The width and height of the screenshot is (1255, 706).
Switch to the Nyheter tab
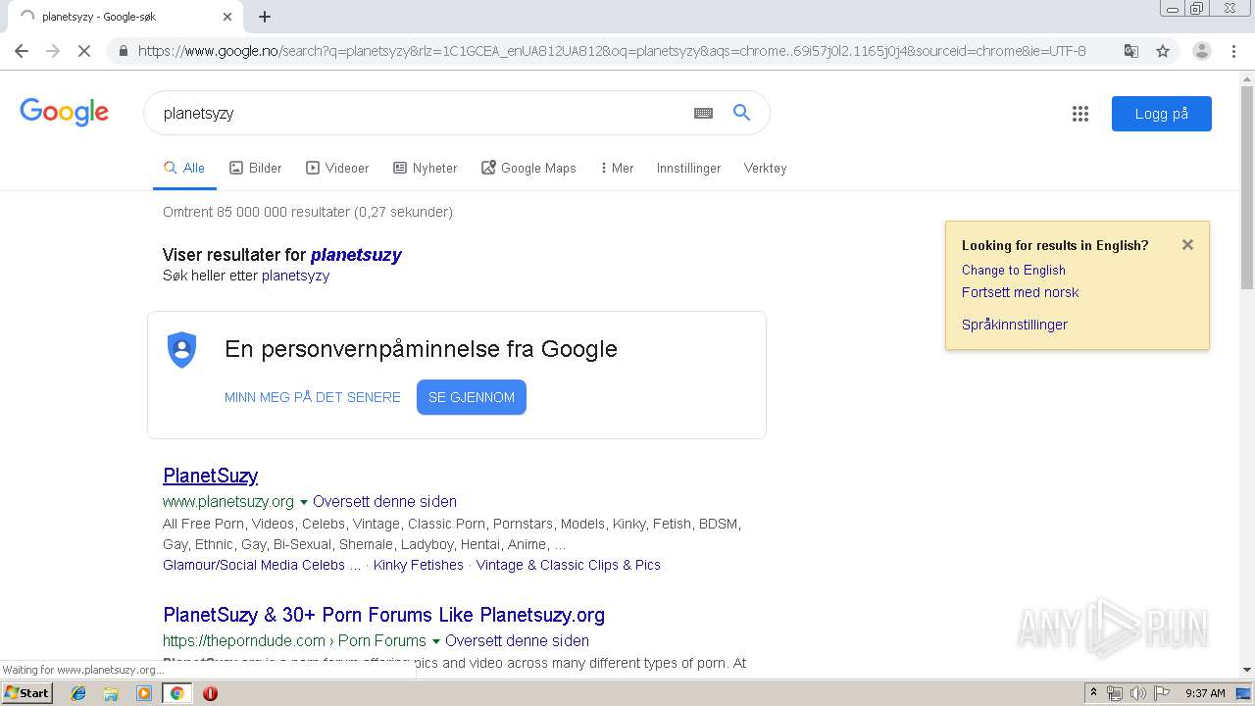tap(425, 168)
